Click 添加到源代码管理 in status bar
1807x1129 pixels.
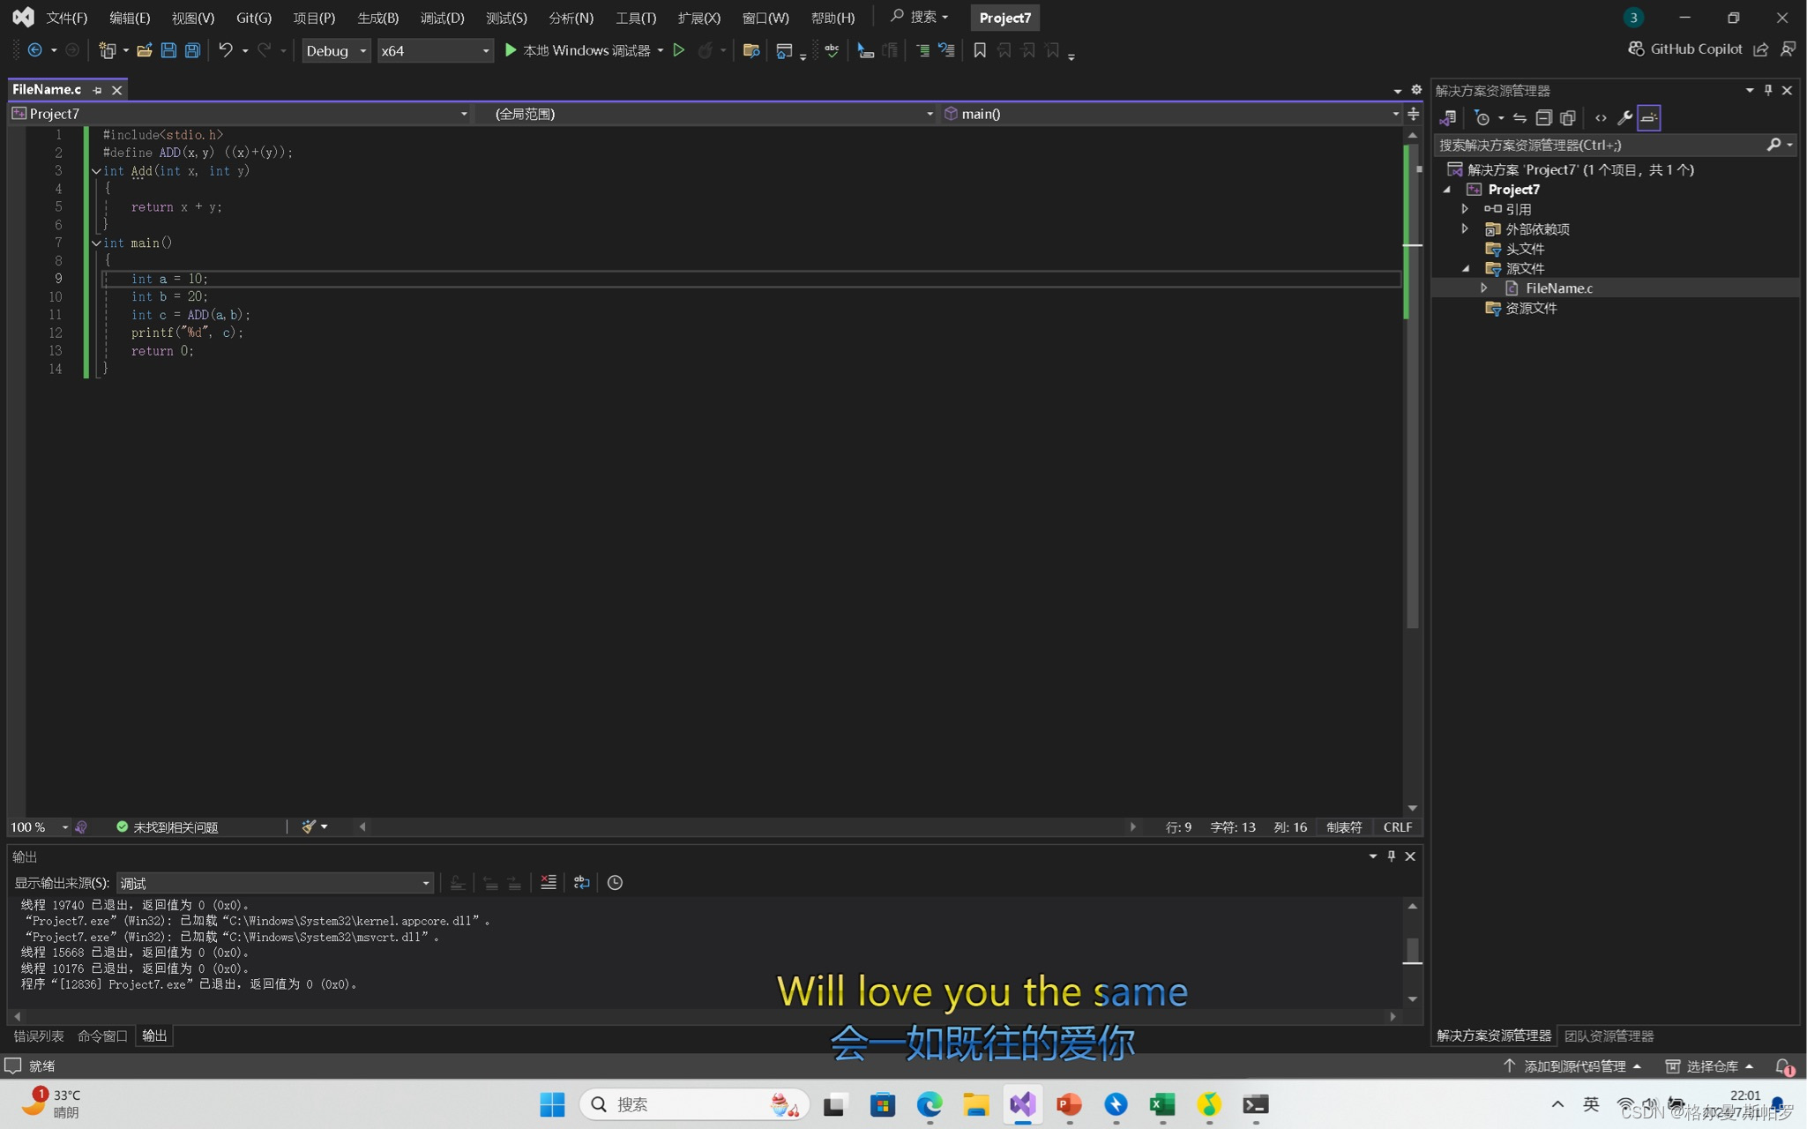(1572, 1066)
